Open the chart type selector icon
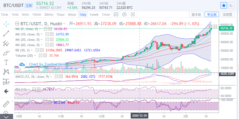The image size is (239, 119). point(116,14)
